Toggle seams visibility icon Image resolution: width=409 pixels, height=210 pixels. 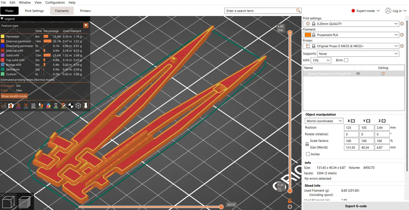[x=33, y=106]
